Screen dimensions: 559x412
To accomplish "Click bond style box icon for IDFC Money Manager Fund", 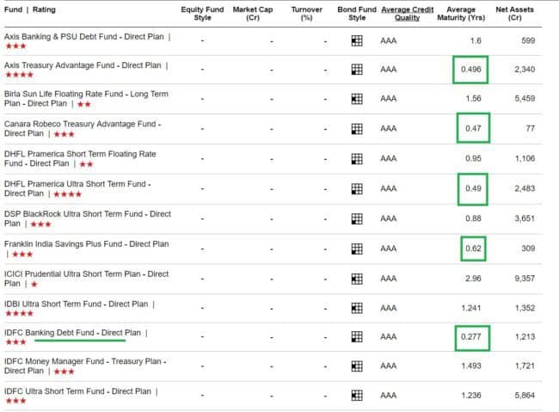I will (x=357, y=366).
